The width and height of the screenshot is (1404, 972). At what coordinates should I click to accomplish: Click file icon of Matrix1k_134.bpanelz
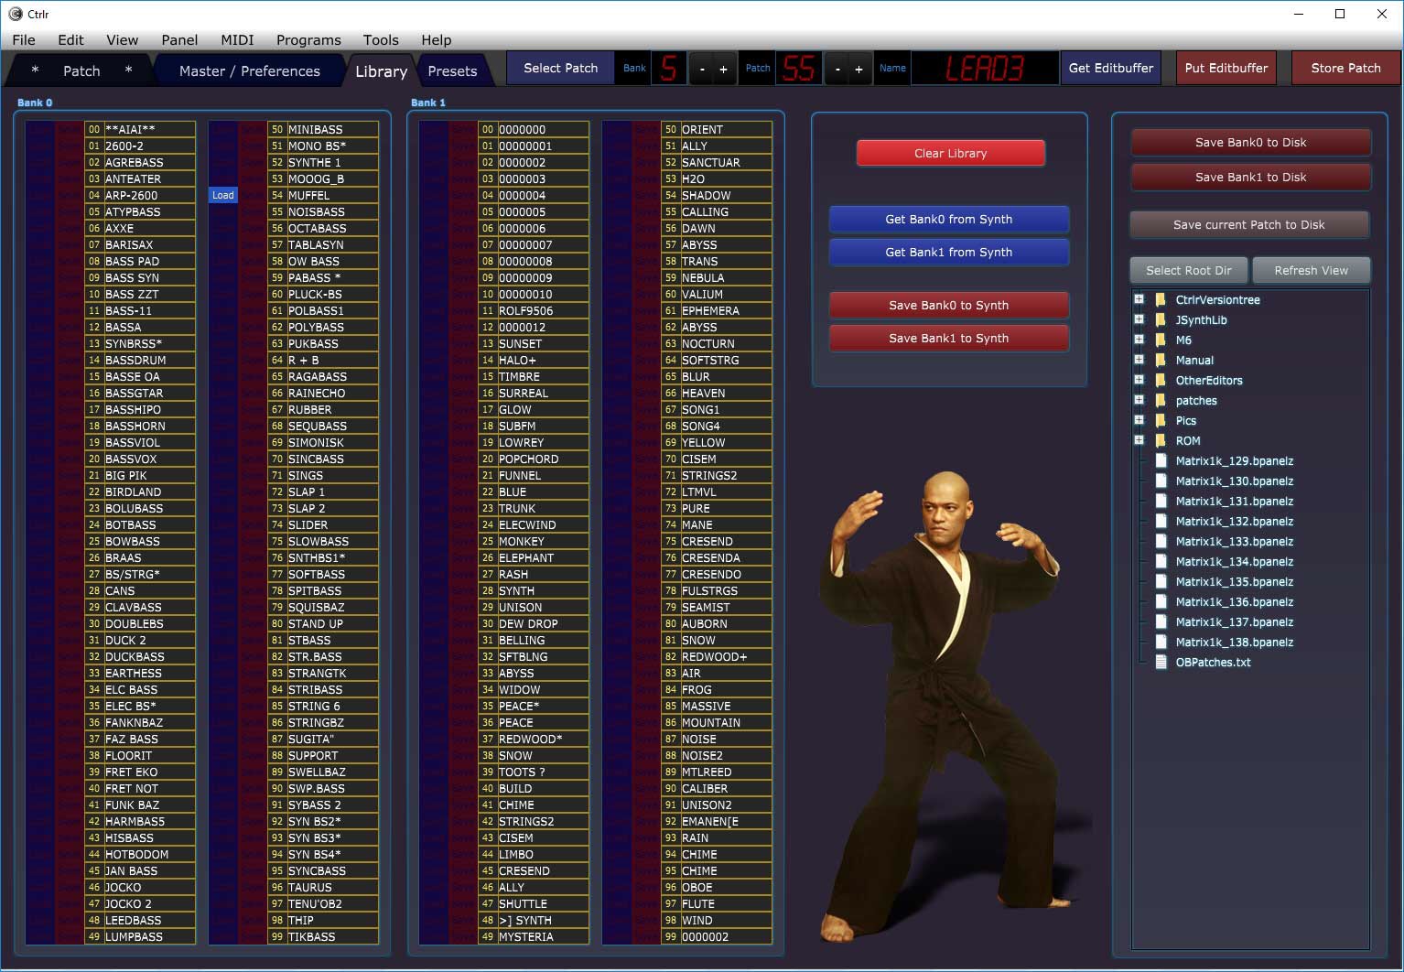(x=1161, y=562)
